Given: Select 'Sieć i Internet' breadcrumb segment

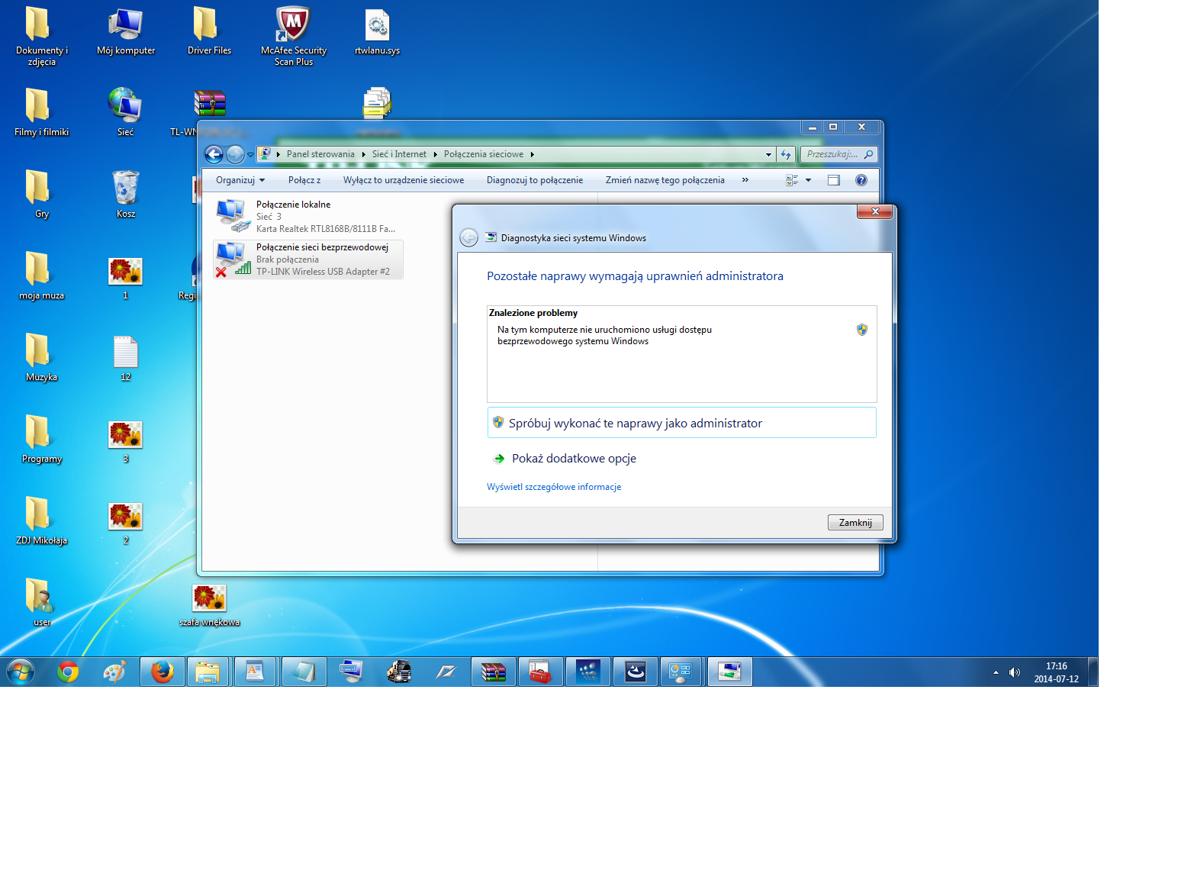Looking at the screenshot, I should tap(399, 154).
